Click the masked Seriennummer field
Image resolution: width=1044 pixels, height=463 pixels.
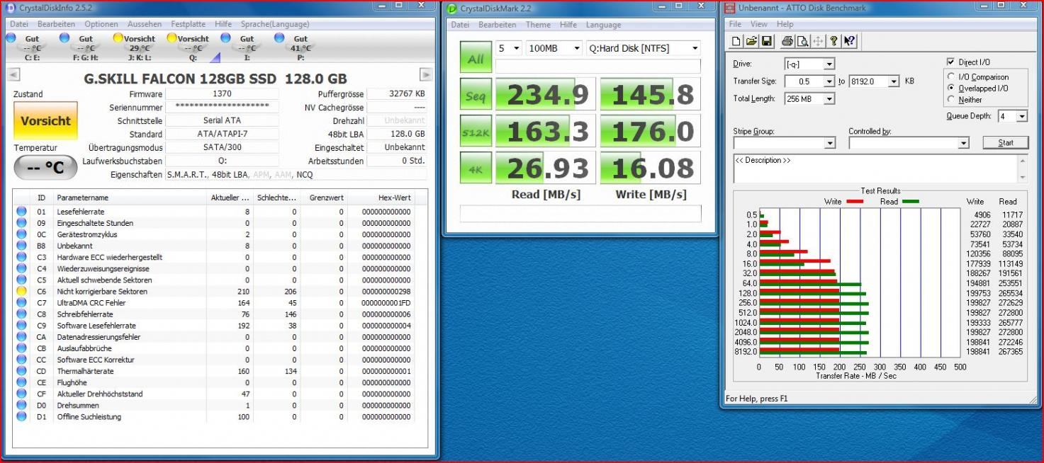(222, 108)
